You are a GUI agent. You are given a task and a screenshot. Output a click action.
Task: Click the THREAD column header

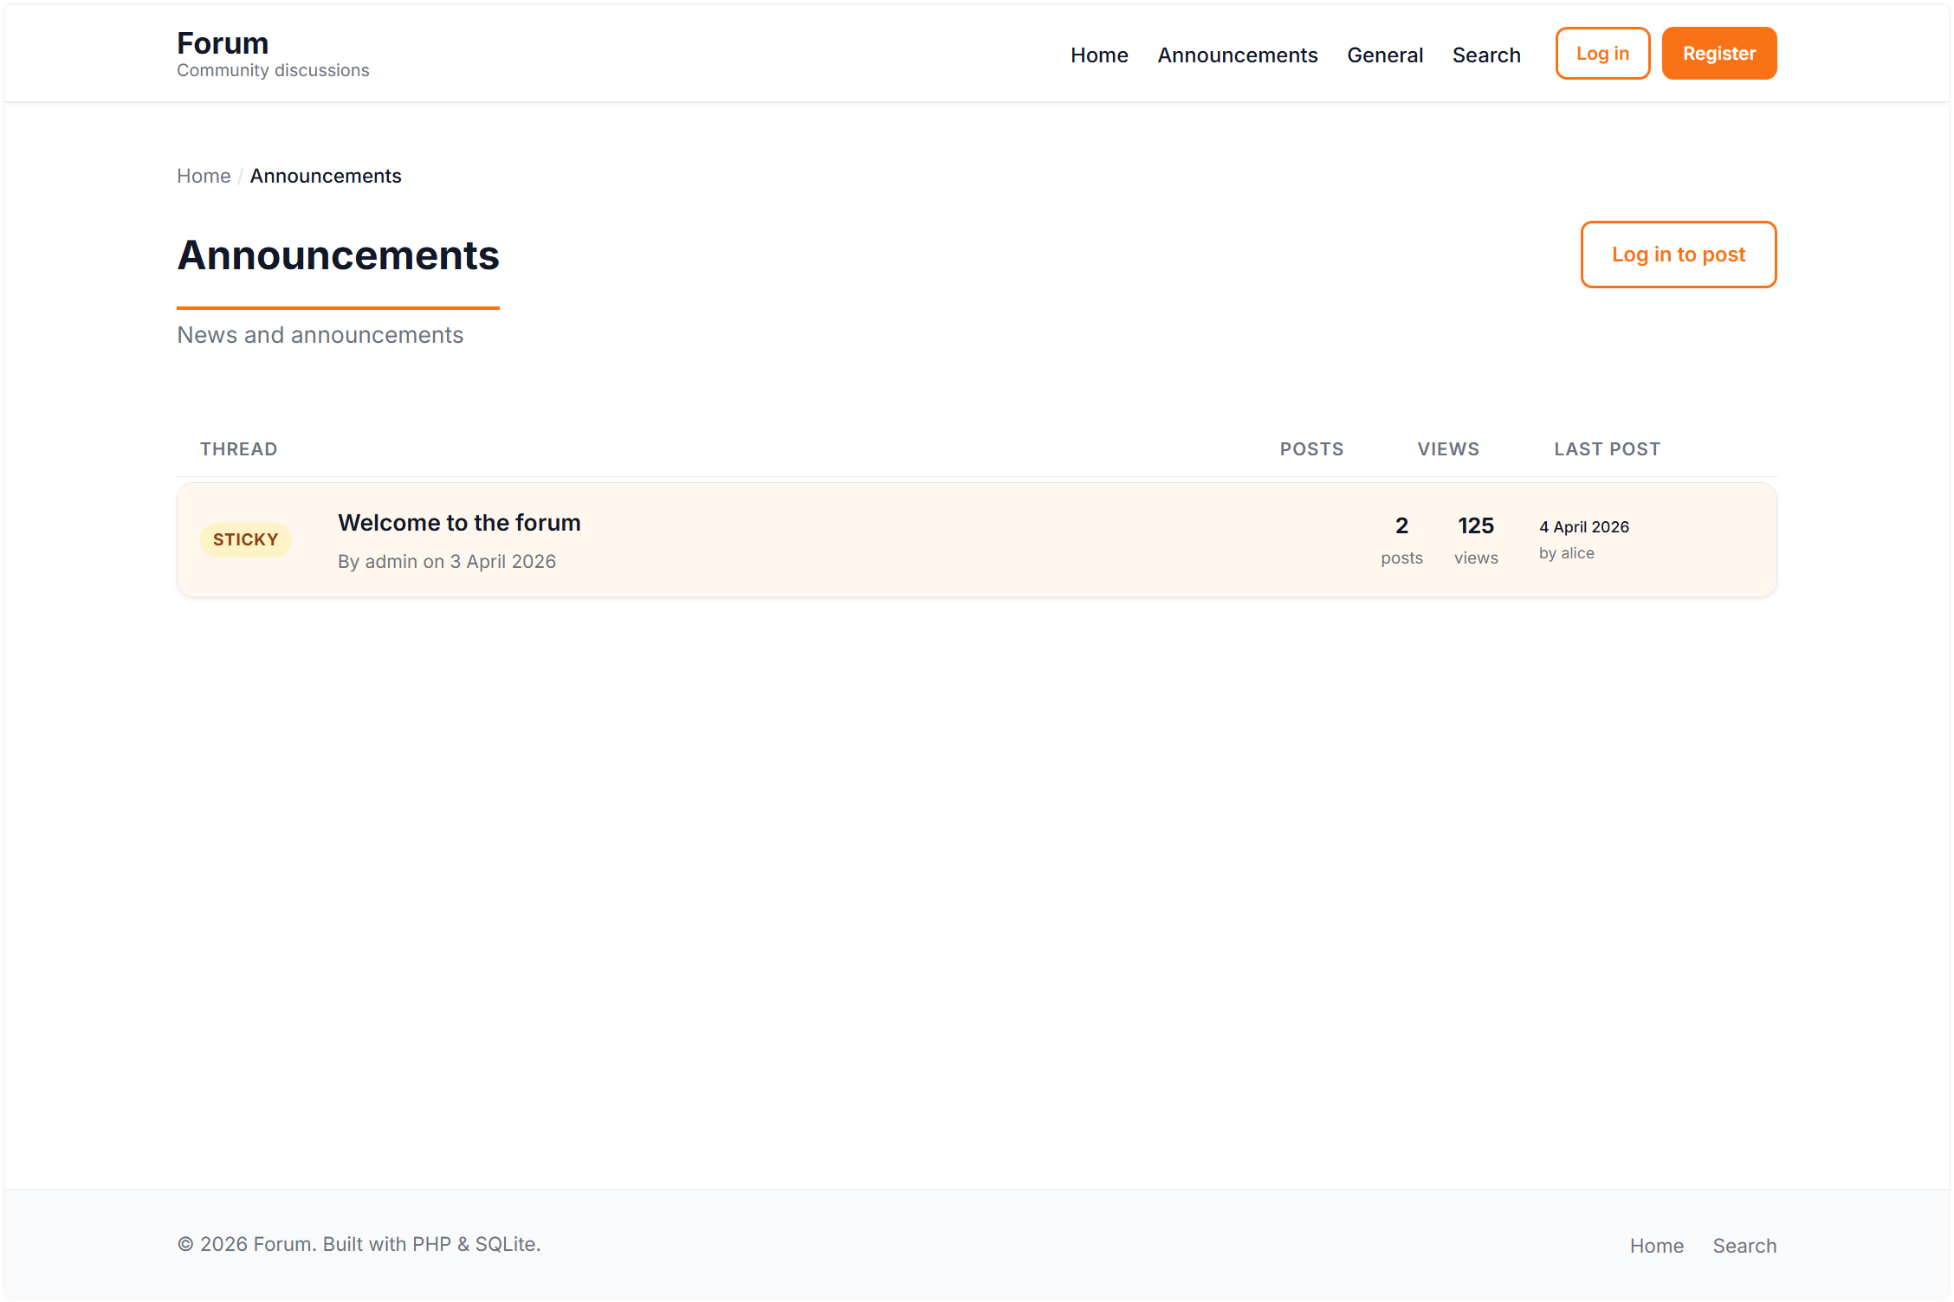(238, 448)
